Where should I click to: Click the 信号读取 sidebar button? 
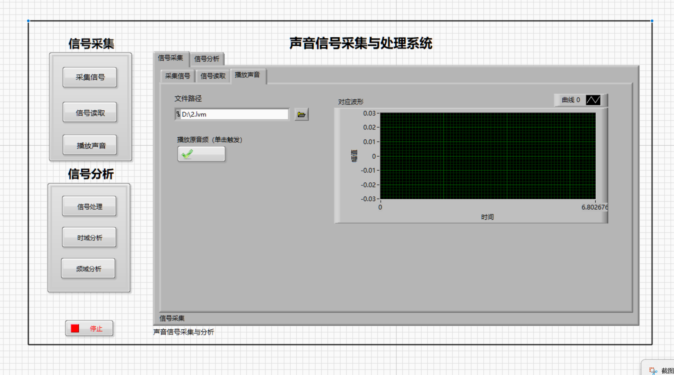(90, 113)
